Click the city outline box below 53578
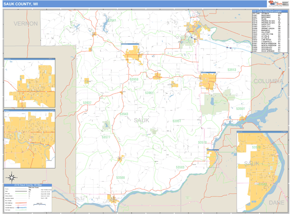This screenshot has width=291, height=214. (213, 158)
